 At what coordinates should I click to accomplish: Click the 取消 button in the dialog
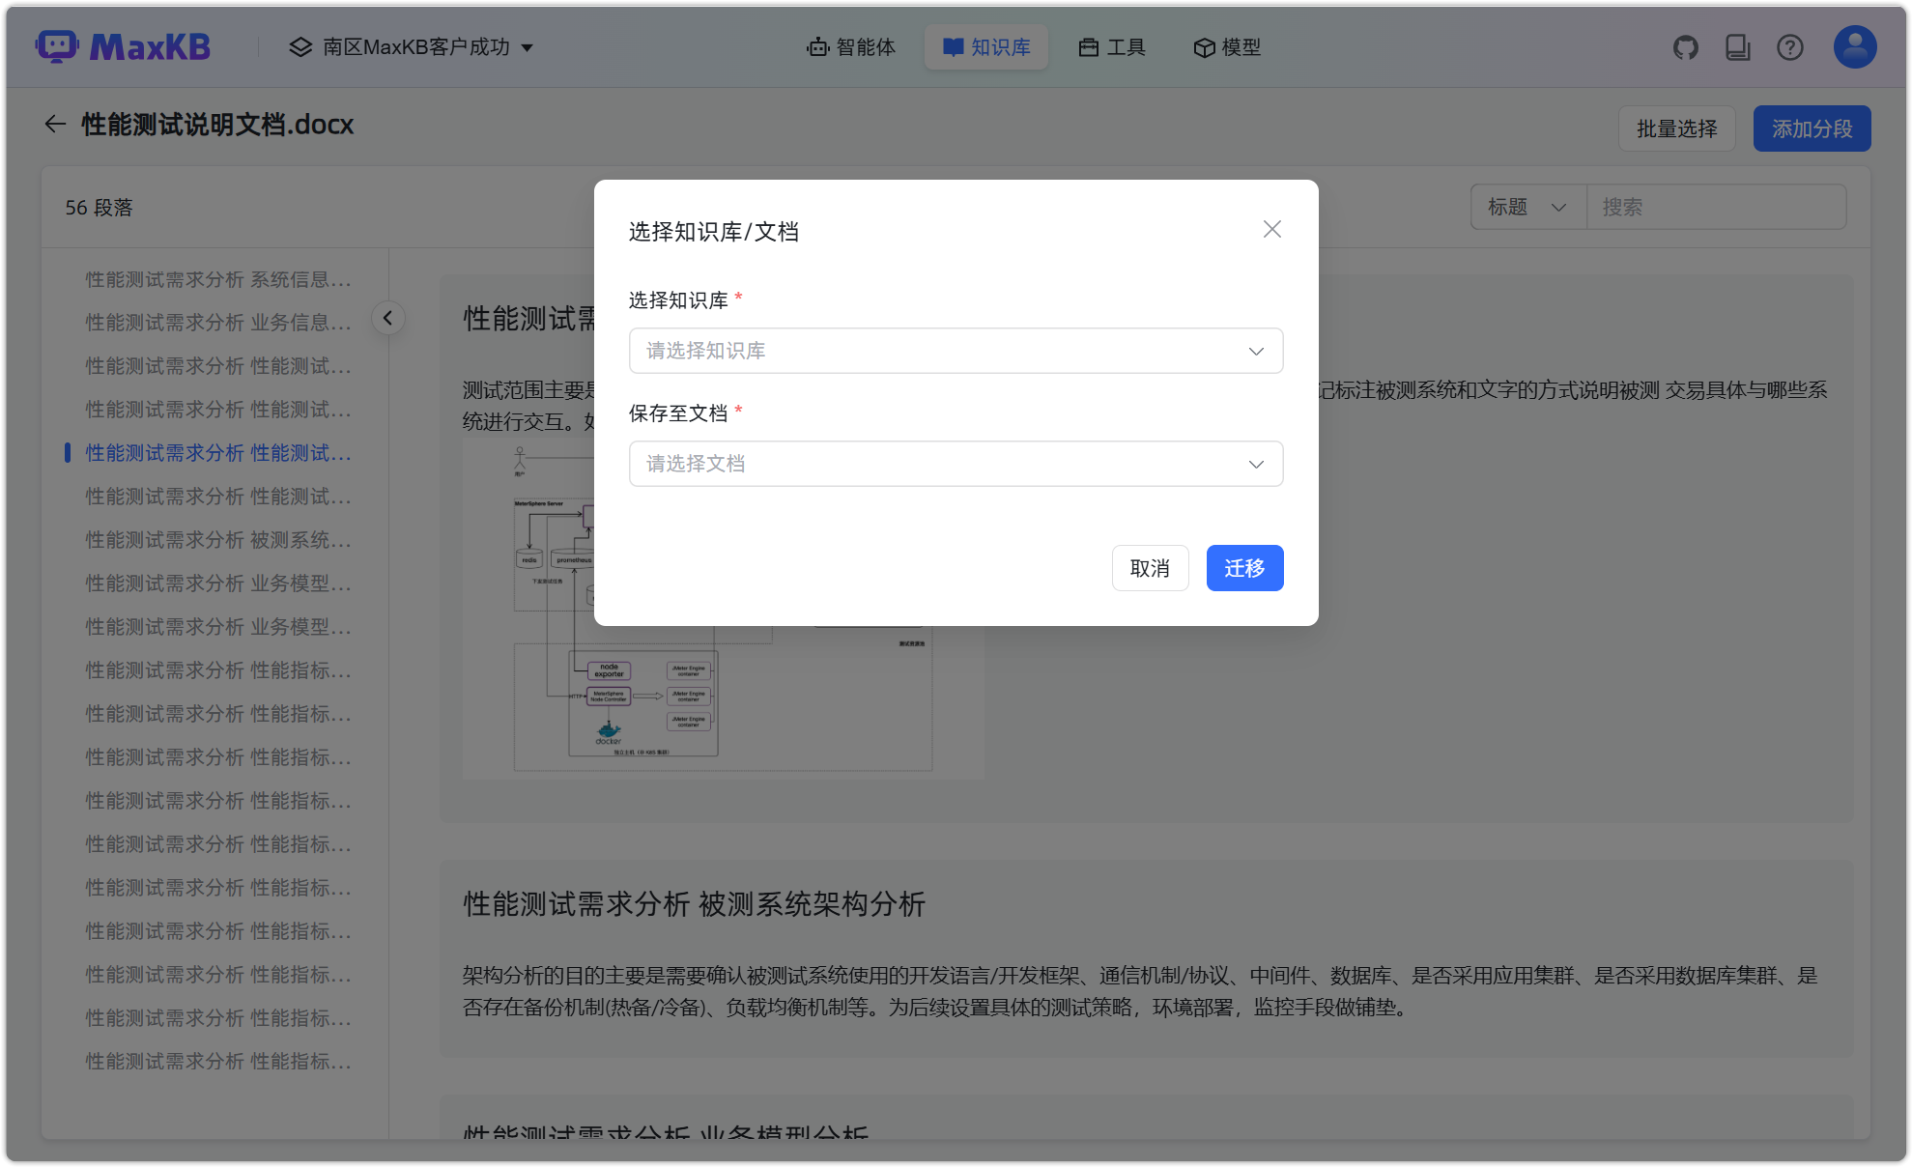(1150, 568)
